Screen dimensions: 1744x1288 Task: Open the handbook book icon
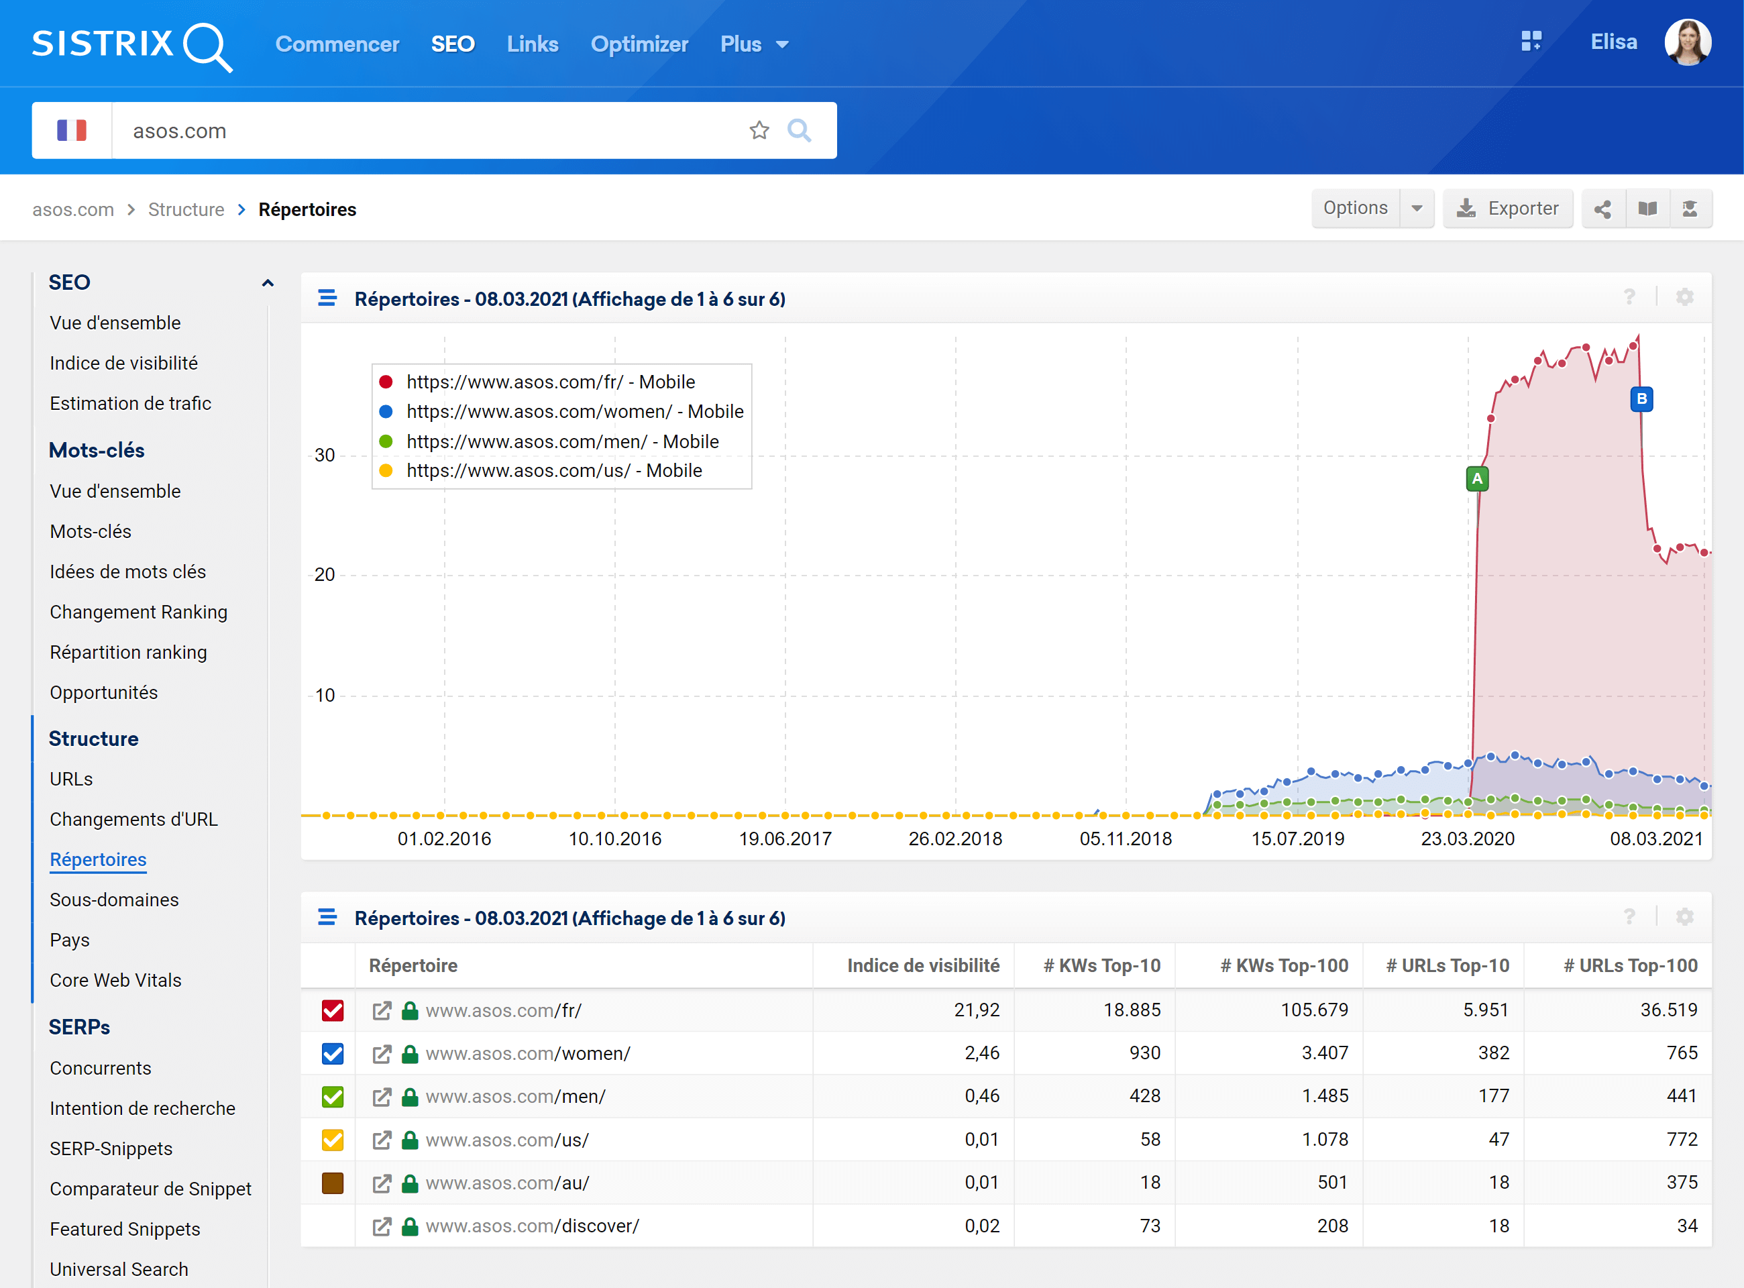tap(1647, 209)
